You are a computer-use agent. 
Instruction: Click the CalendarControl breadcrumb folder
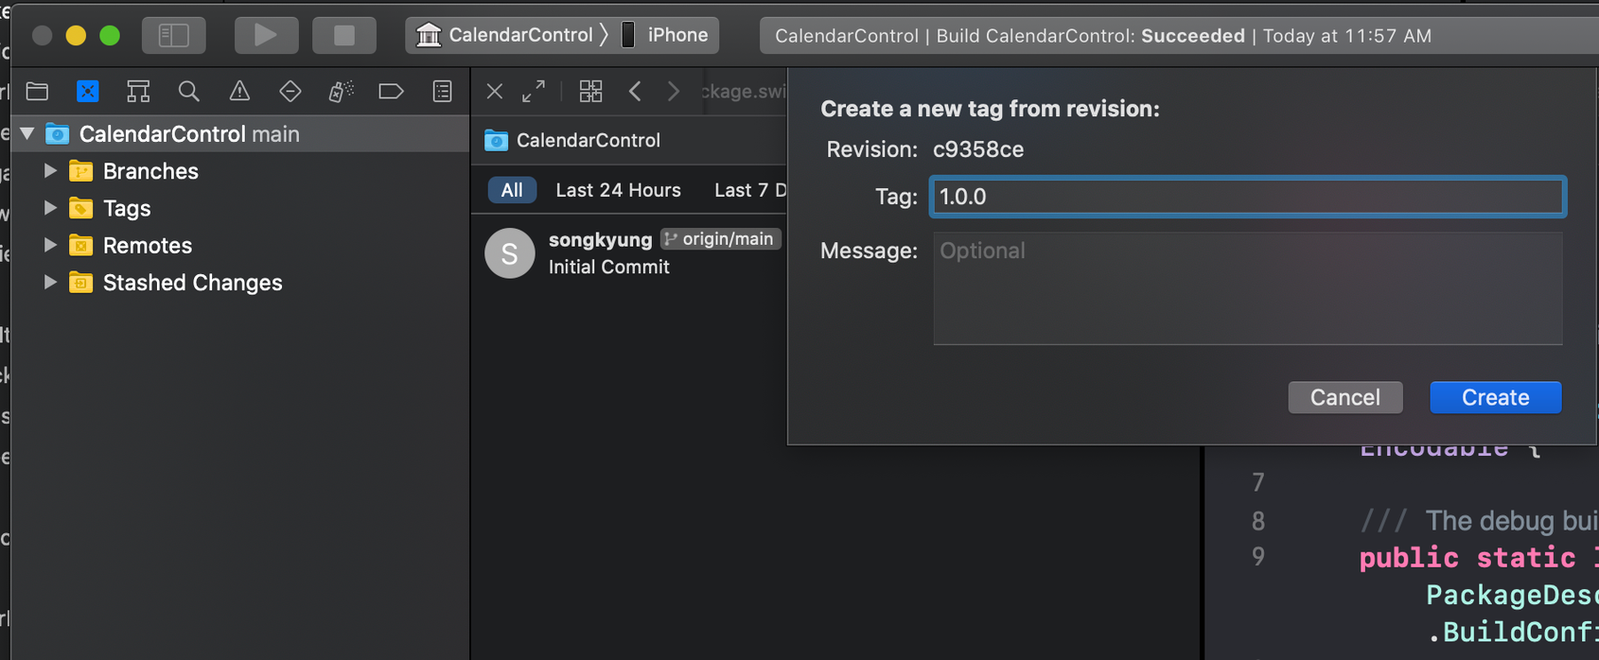[572, 140]
